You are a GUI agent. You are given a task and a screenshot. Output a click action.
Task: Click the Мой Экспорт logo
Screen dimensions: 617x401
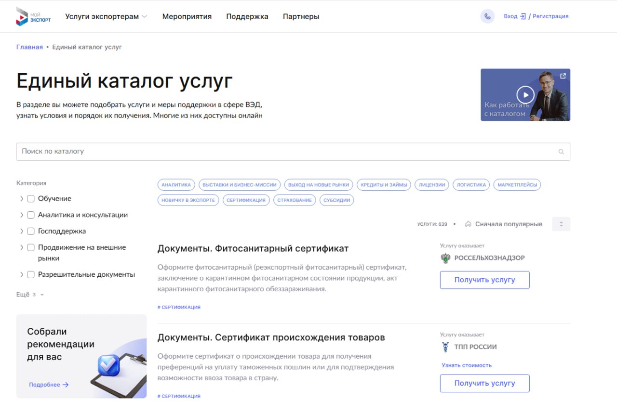click(33, 16)
